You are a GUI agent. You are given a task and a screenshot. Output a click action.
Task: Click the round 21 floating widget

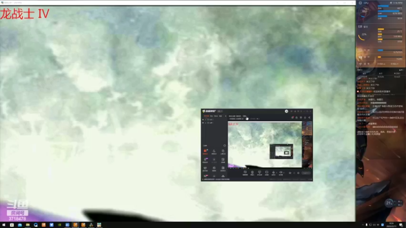pos(389,203)
